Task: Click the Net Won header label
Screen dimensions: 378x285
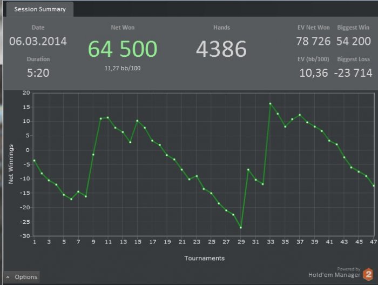Action: 123,28
